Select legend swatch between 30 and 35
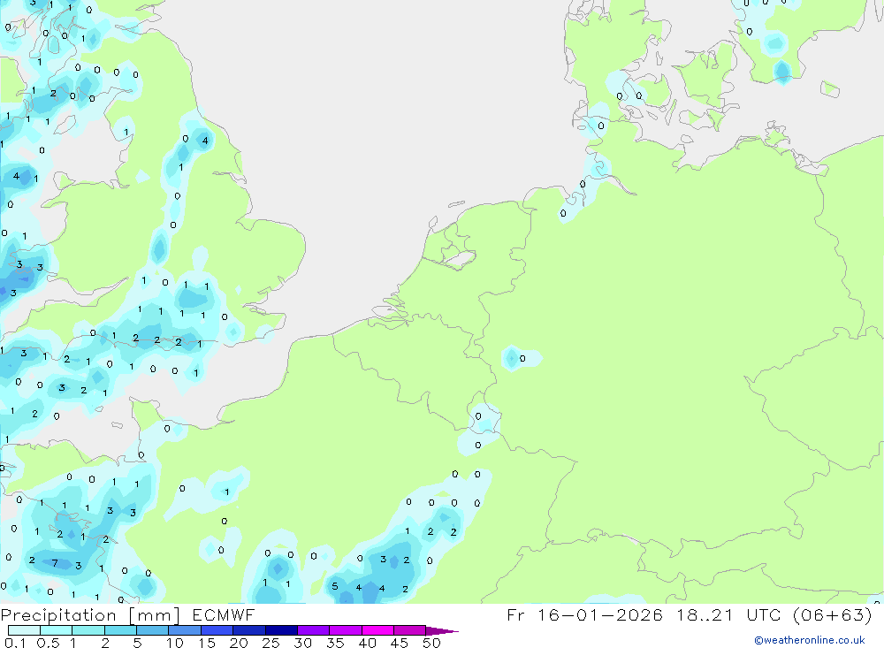This screenshot has width=884, height=648. point(314,630)
